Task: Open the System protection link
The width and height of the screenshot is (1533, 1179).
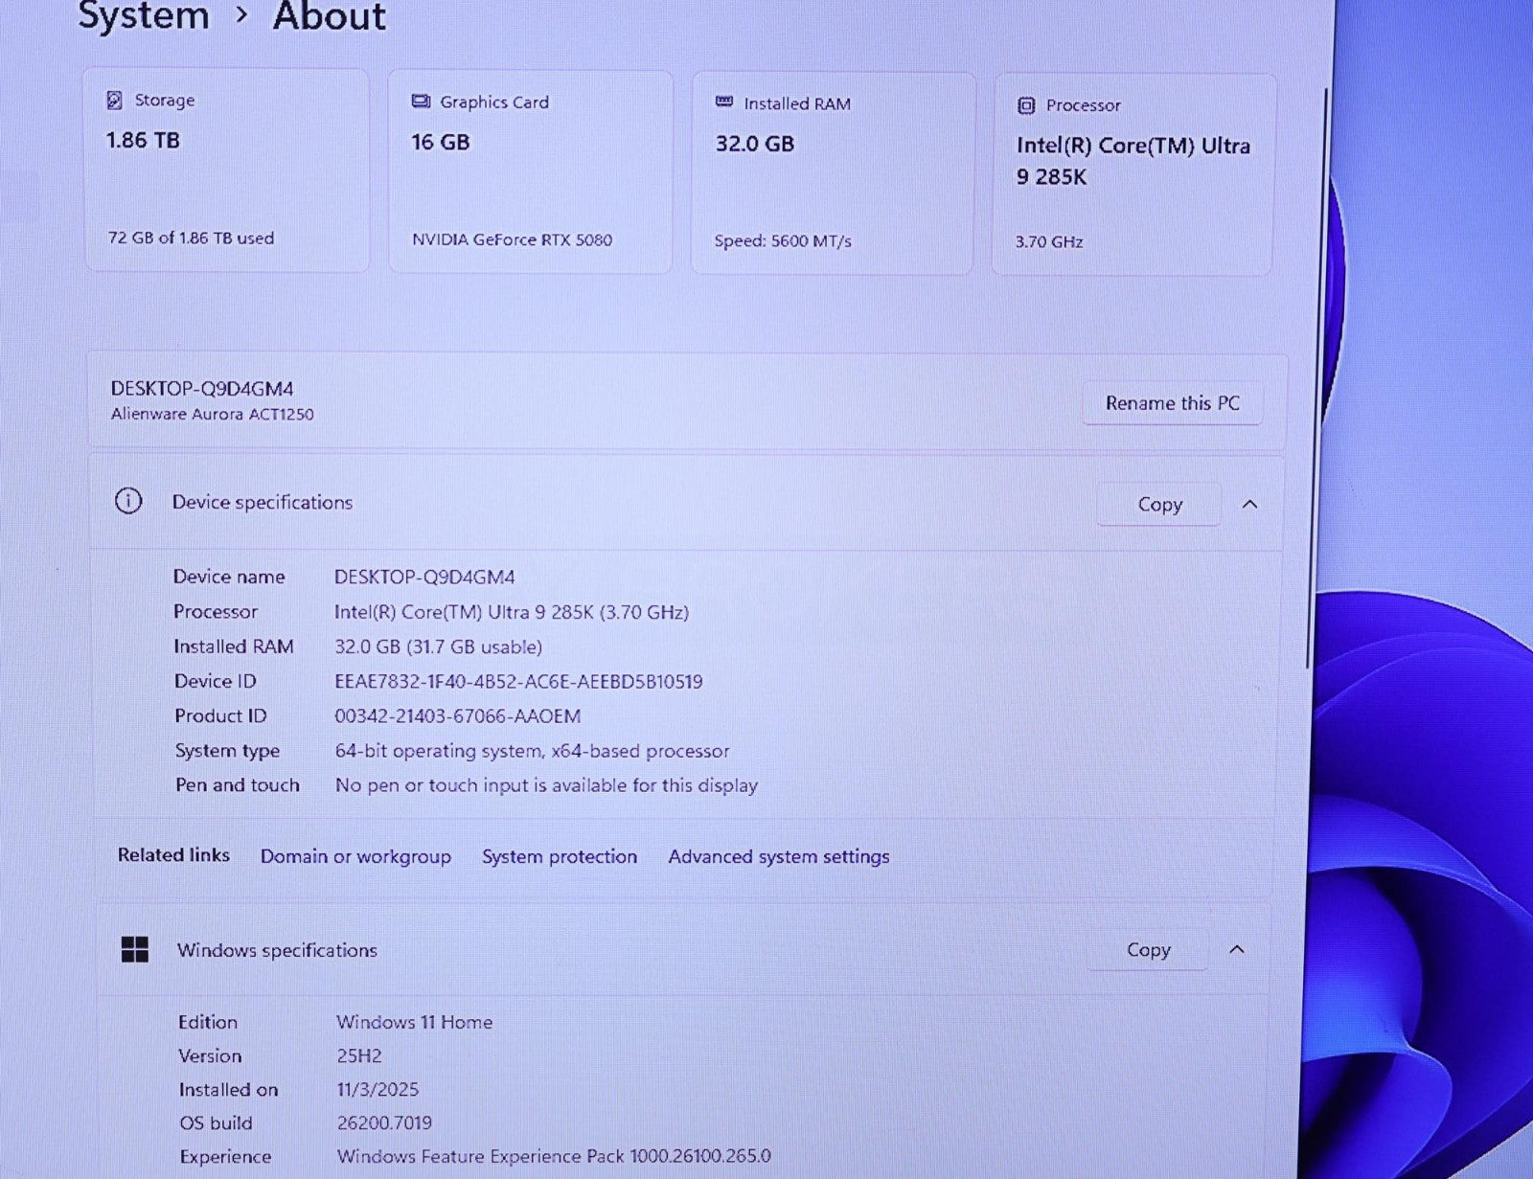Action: 559,856
